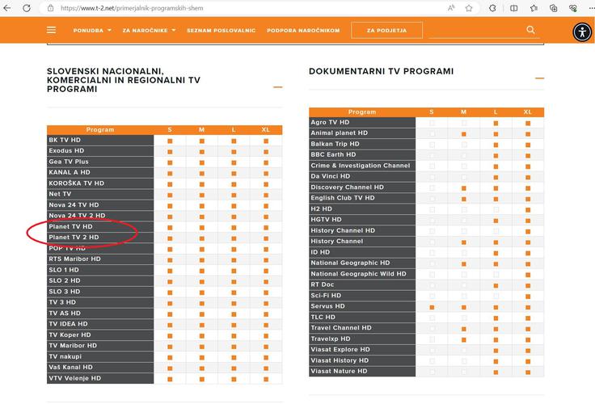Click the browser address bar URL
This screenshot has width=595, height=404.
(x=132, y=8)
